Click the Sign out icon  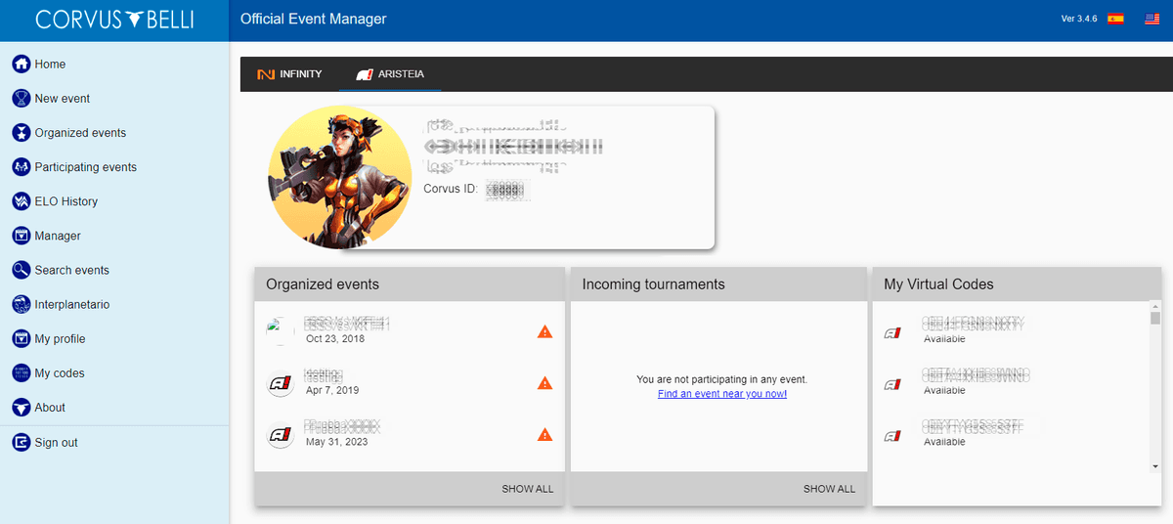click(21, 443)
